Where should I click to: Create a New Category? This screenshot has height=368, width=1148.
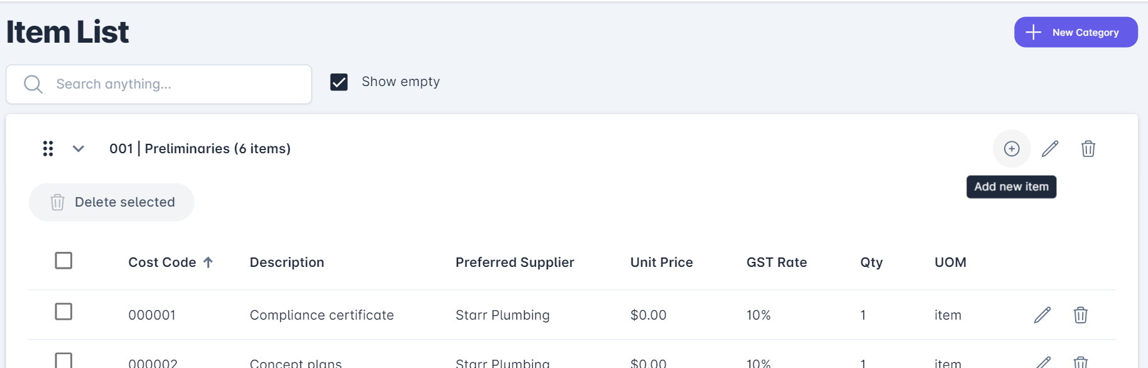pos(1075,32)
